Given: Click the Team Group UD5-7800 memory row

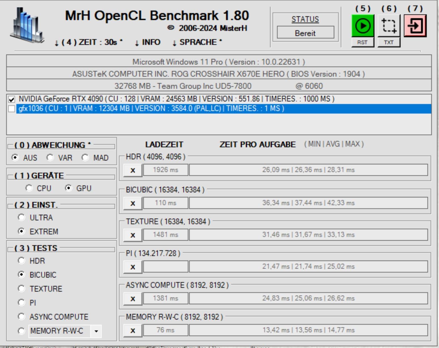Looking at the screenshot, I should point(219,86).
